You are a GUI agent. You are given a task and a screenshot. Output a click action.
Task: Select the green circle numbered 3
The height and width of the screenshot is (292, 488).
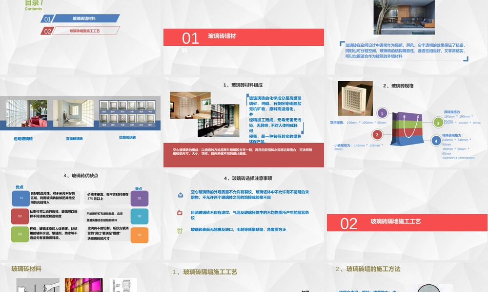click(x=438, y=123)
